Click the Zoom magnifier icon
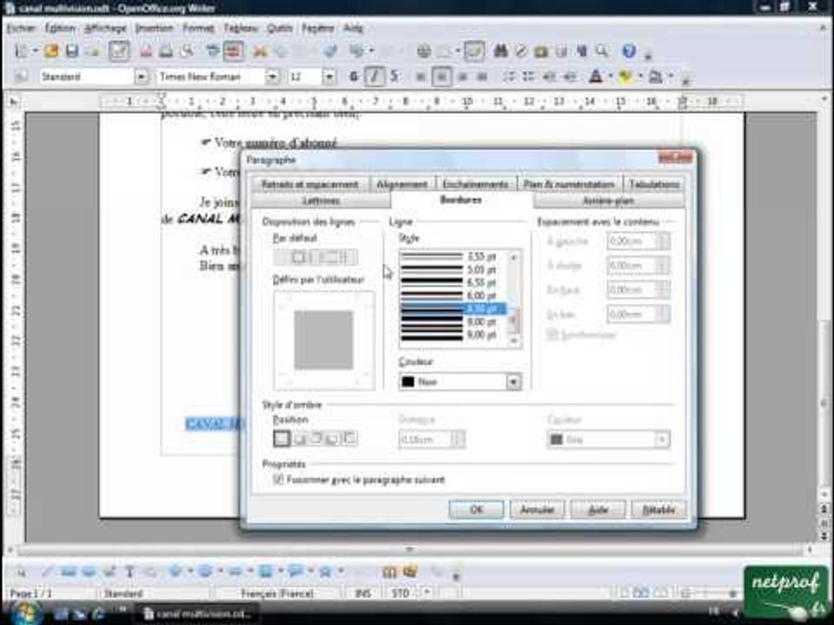This screenshot has height=625, width=834. click(602, 51)
